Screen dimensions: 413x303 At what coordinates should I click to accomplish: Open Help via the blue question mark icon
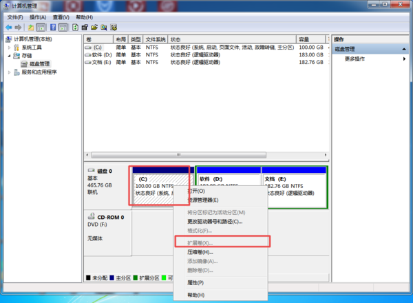point(53,27)
